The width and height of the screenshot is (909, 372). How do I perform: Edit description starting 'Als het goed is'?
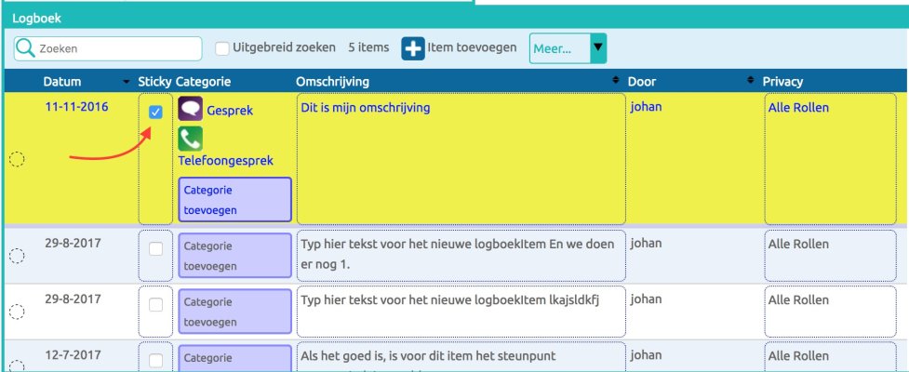click(x=461, y=357)
